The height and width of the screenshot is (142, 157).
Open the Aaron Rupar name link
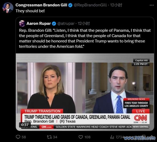(x=39, y=23)
